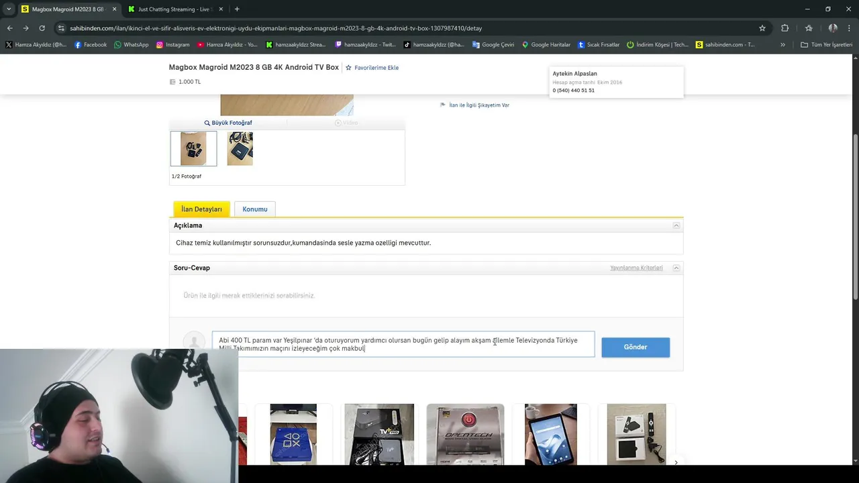The image size is (859, 483).
Task: Open the Tüm Yer İşaretleri folder
Action: (x=827, y=45)
